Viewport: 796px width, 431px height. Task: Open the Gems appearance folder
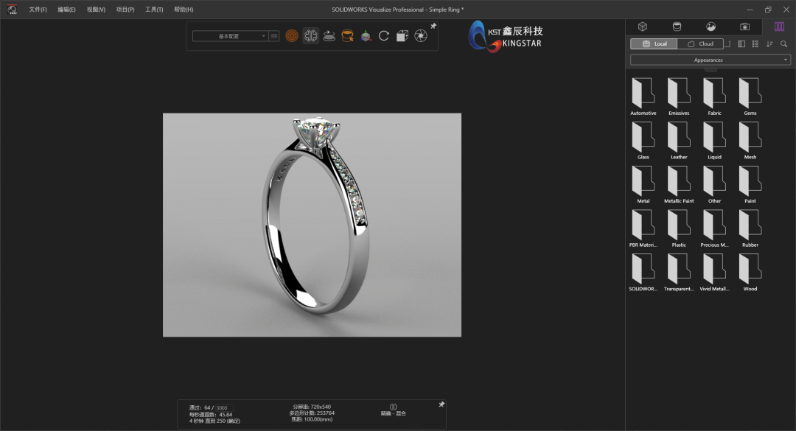point(749,94)
